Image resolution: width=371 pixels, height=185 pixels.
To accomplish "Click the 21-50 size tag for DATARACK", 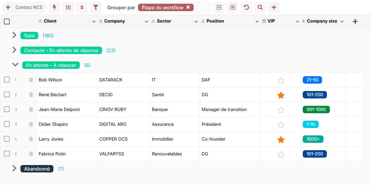I will 312,80.
